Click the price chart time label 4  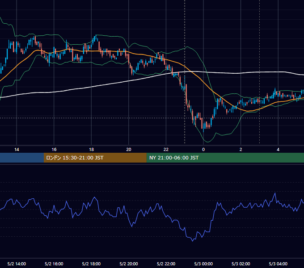click(278, 150)
